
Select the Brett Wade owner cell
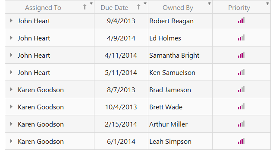coord(180,107)
